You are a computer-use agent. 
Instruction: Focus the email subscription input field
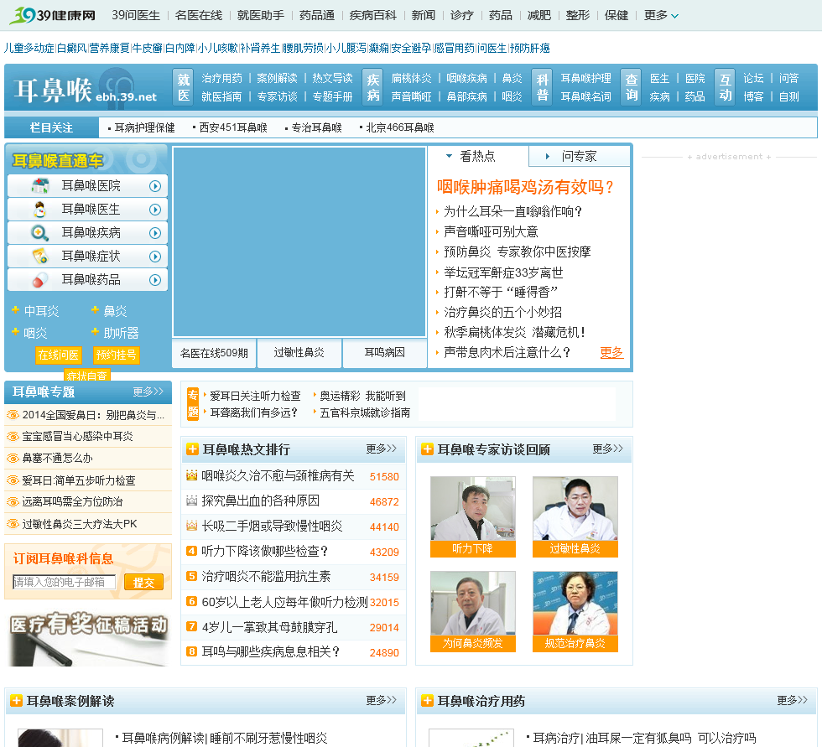tap(64, 582)
